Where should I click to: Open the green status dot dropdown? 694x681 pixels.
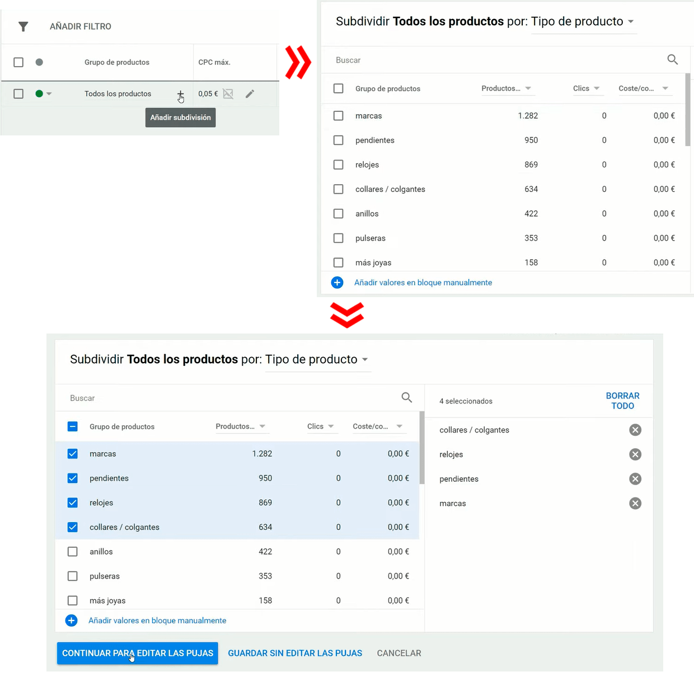[x=43, y=94]
